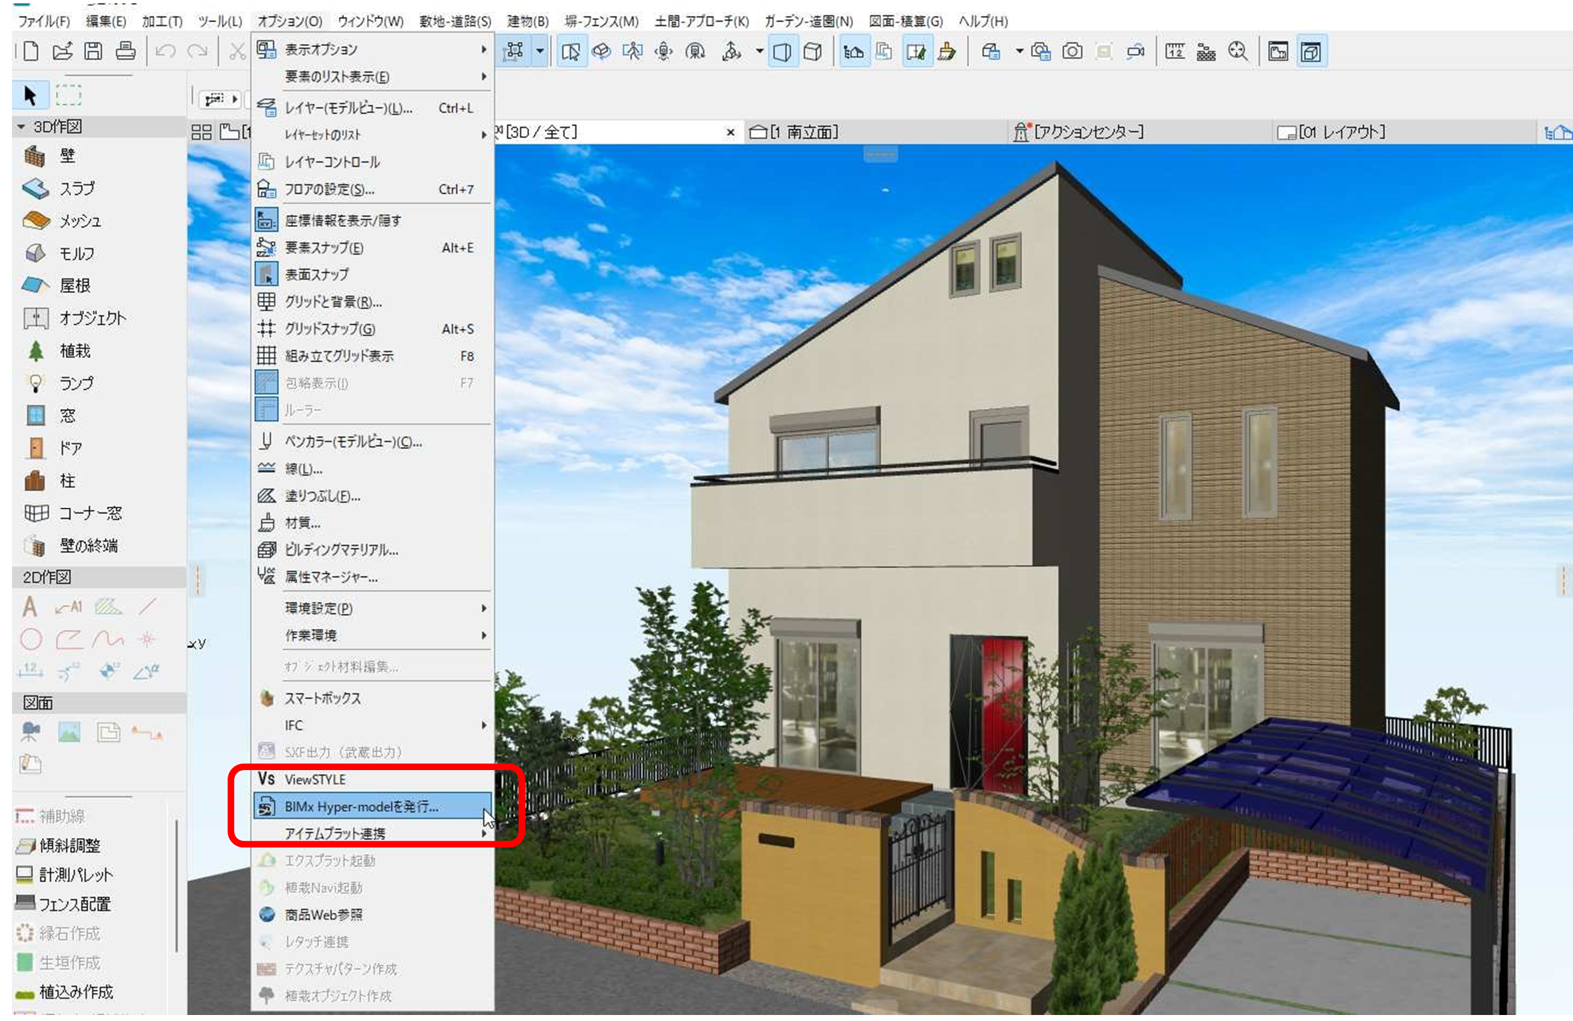
Task: Select the marquee selection tool
Action: [x=68, y=95]
